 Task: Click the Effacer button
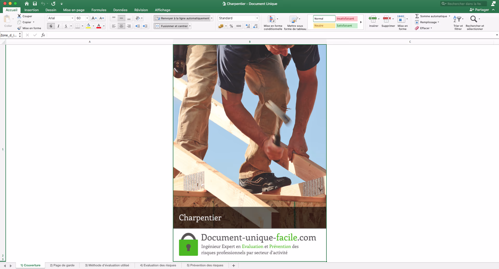(423, 28)
